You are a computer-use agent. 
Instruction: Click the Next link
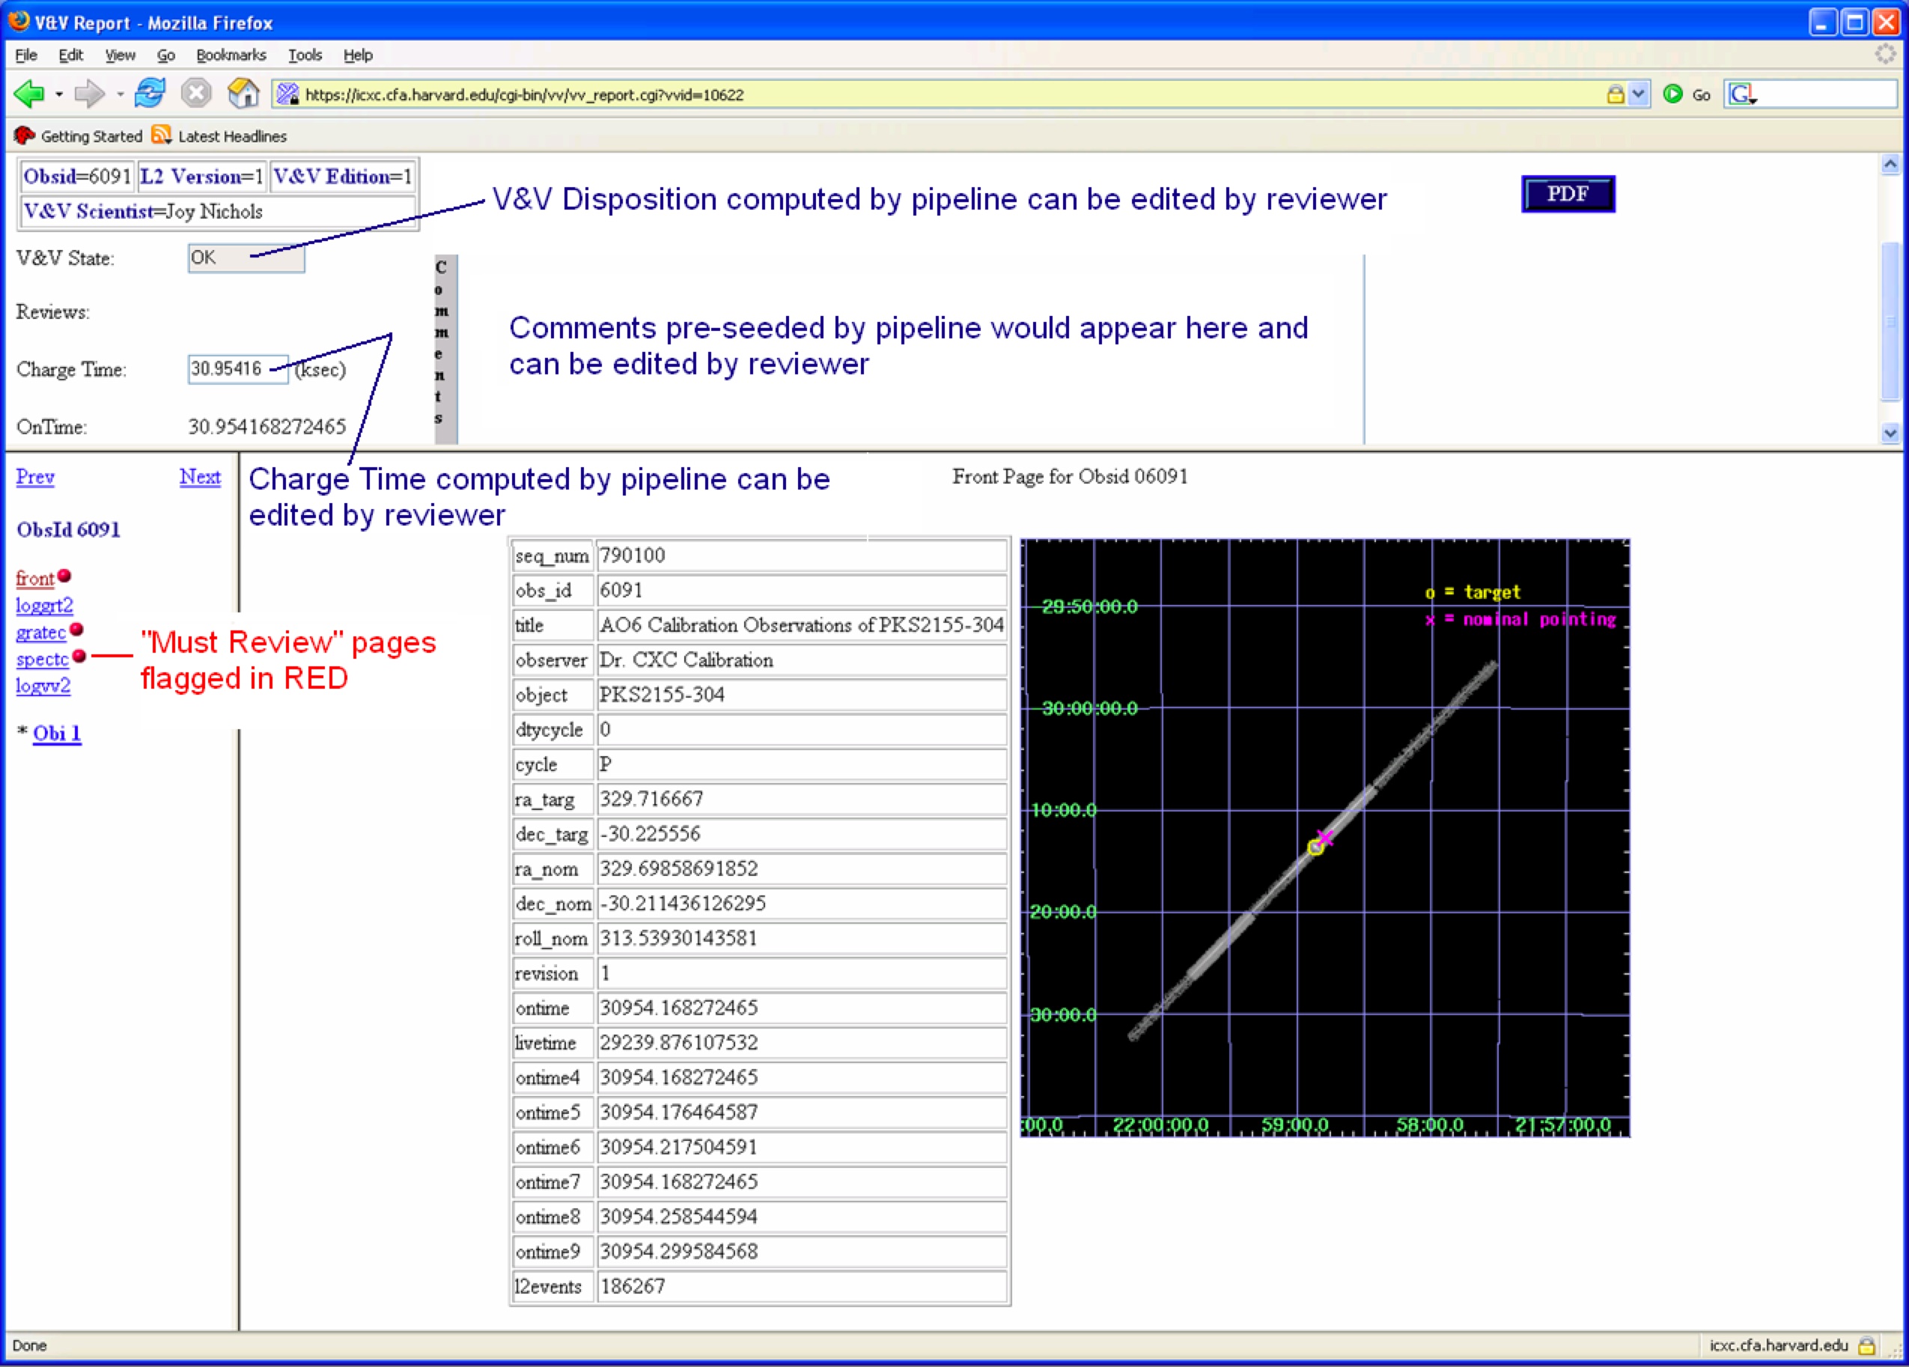[x=201, y=476]
